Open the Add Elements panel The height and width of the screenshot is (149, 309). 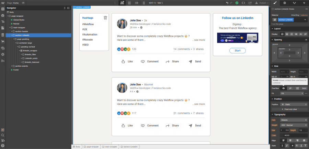pyautogui.click(x=3, y=9)
